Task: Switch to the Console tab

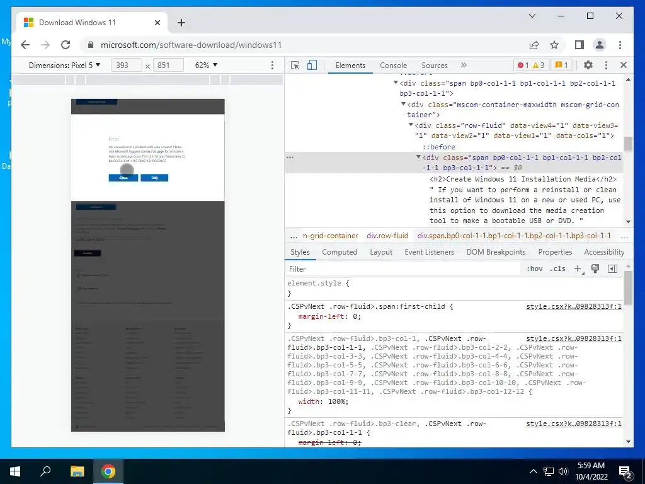Action: 393,66
